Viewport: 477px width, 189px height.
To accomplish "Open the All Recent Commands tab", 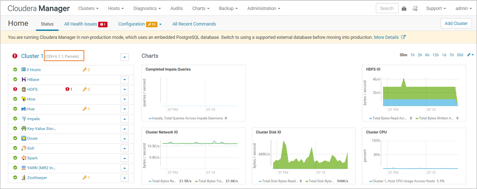I will pyautogui.click(x=194, y=24).
